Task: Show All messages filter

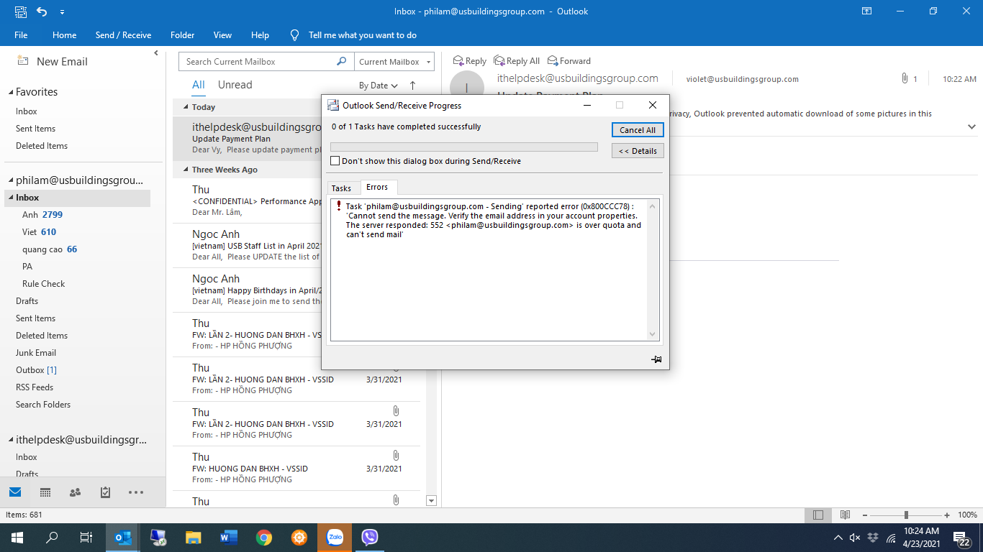Action: click(x=199, y=85)
